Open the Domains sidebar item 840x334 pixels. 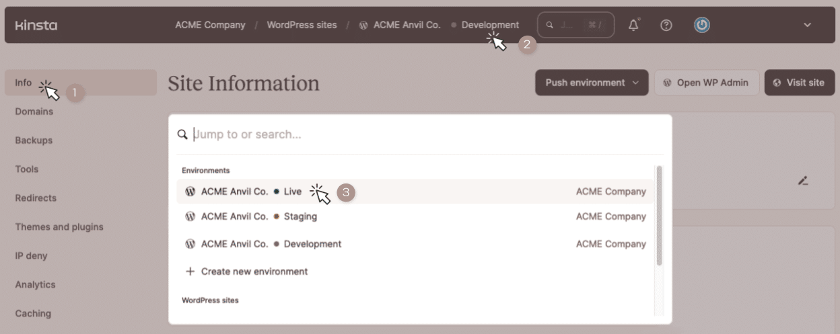pyautogui.click(x=34, y=112)
